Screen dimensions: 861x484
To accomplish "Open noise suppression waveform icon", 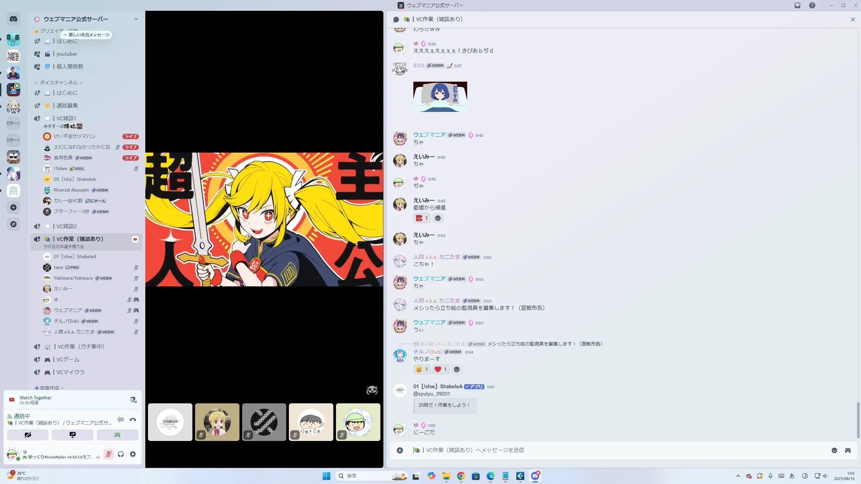I will click(x=120, y=419).
